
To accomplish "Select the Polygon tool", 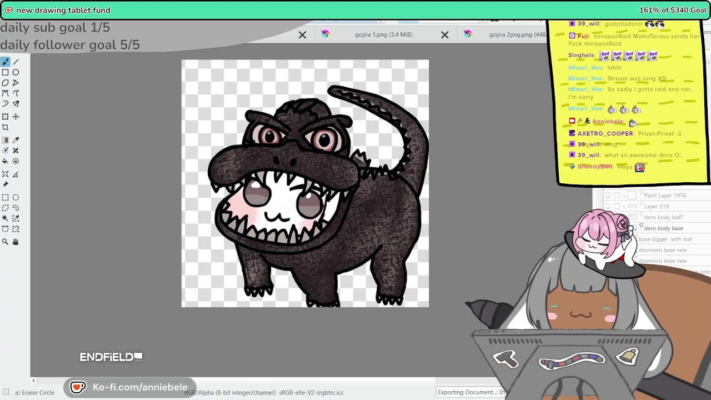I will click(x=5, y=83).
